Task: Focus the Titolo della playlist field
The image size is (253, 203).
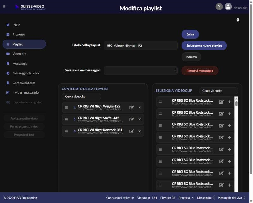Action: [141, 46]
